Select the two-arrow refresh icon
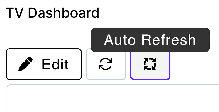The image size is (219, 112). 106,64
